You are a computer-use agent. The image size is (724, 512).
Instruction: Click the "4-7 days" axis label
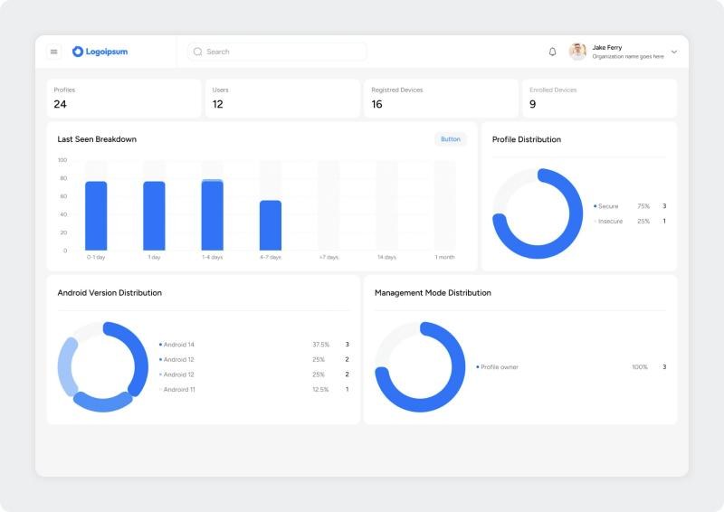click(271, 257)
